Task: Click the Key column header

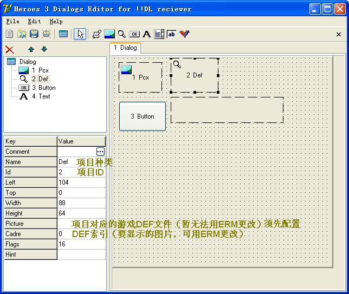Action: click(x=30, y=141)
